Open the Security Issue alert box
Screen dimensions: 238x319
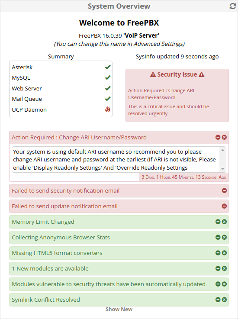point(177,95)
